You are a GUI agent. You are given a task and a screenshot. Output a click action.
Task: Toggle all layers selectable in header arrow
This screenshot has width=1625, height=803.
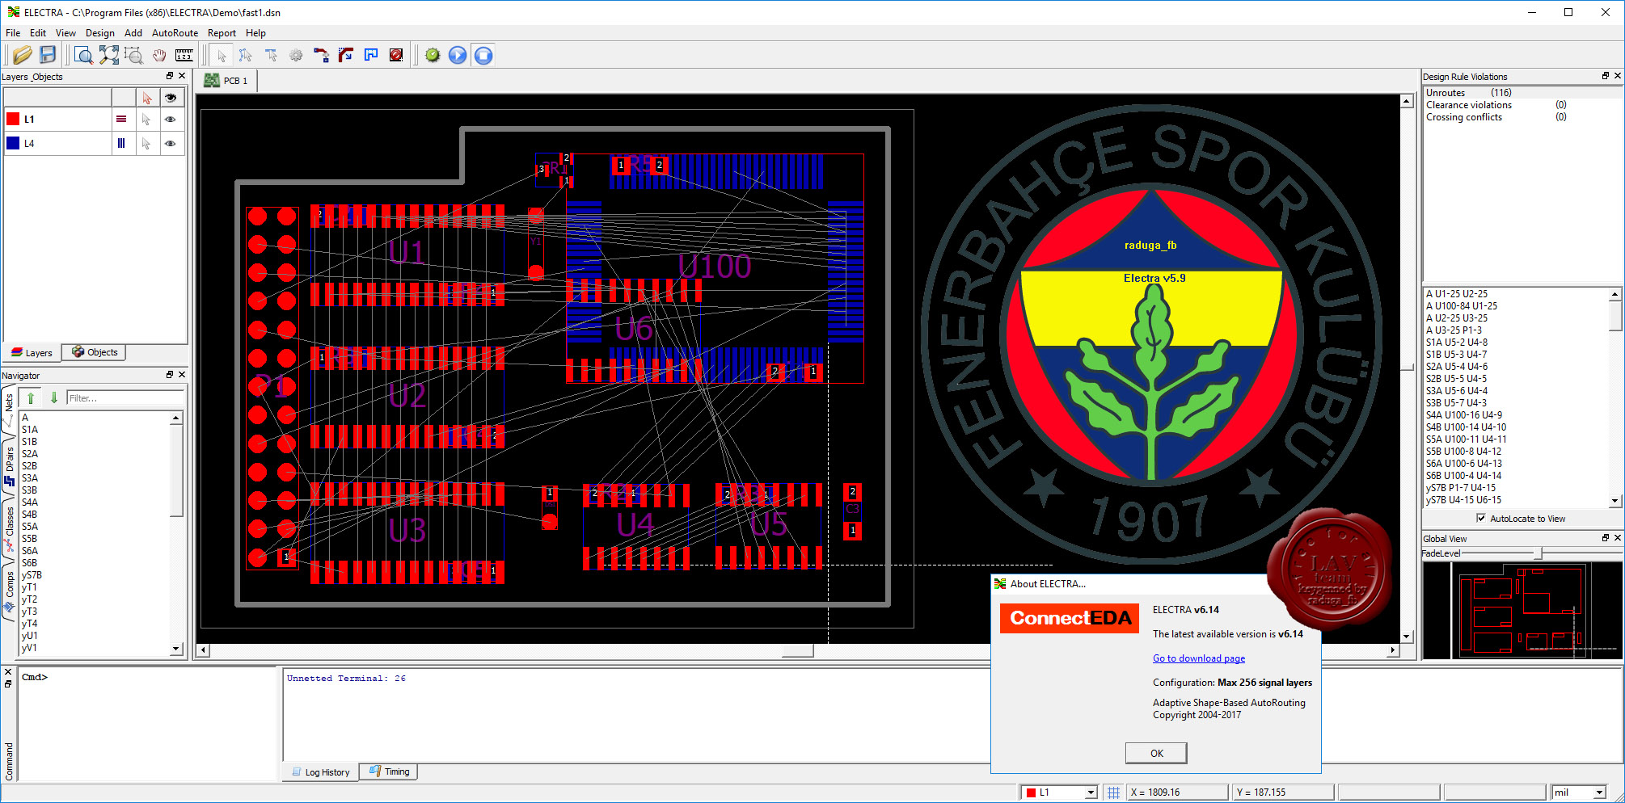(x=146, y=98)
